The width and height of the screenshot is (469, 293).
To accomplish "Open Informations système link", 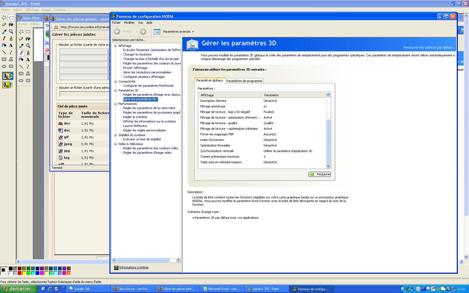I will coord(134,267).
